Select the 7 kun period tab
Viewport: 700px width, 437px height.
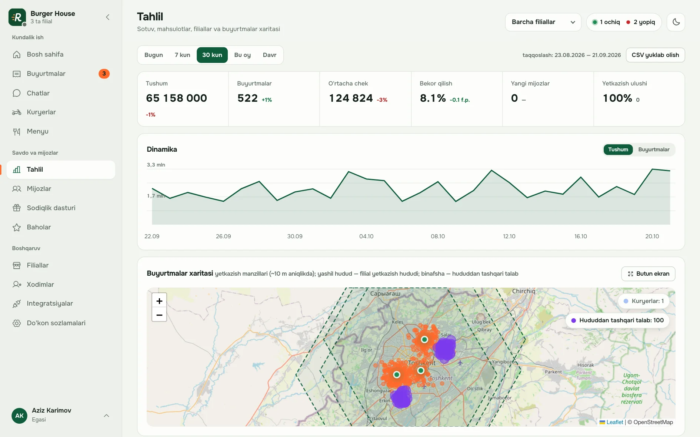click(x=182, y=55)
